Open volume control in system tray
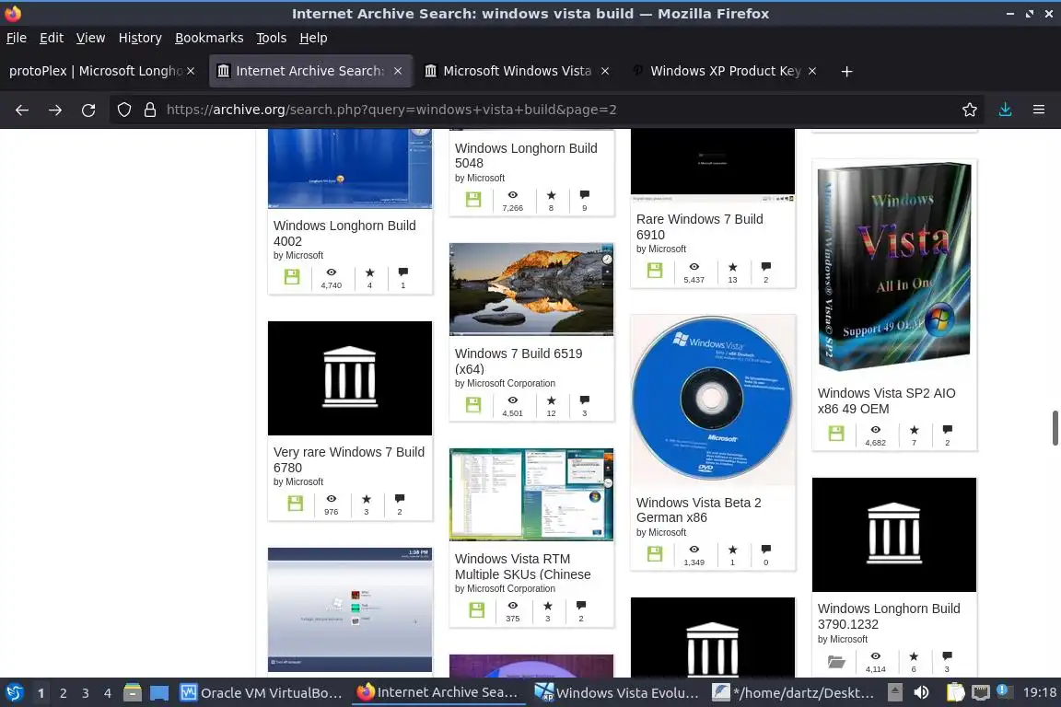Viewport: 1061px width, 707px height. (921, 693)
